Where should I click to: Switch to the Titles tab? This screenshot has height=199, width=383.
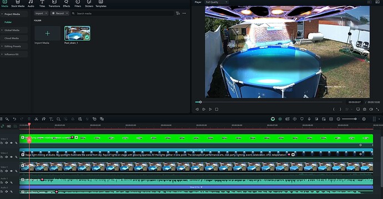point(42,4)
